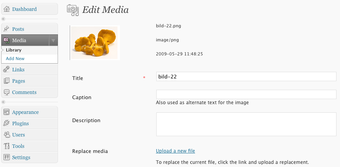This screenshot has height=167, width=340.
Task: Toggle the separator arrow above Appearance
Action: click(3, 102)
